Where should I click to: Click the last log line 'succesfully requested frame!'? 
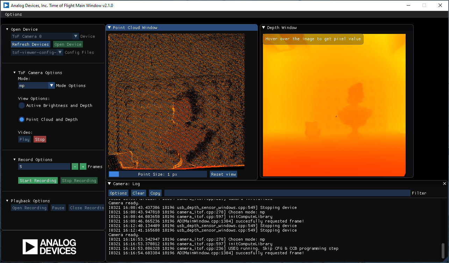coord(206,253)
